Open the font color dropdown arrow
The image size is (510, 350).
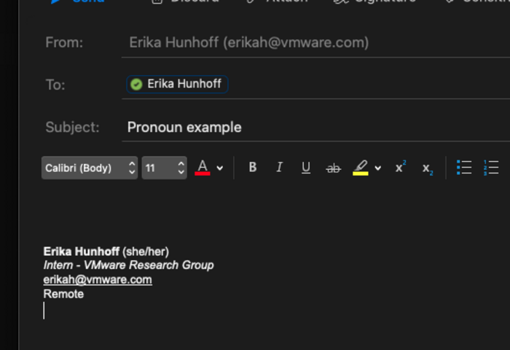[220, 168]
